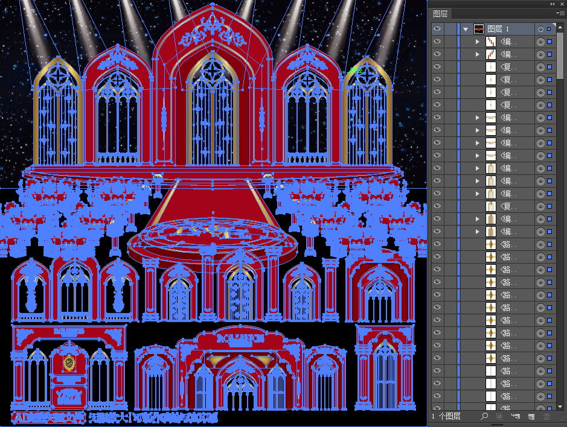Click selection square of the descending red bars row
This screenshot has width=567, height=427.
click(549, 42)
